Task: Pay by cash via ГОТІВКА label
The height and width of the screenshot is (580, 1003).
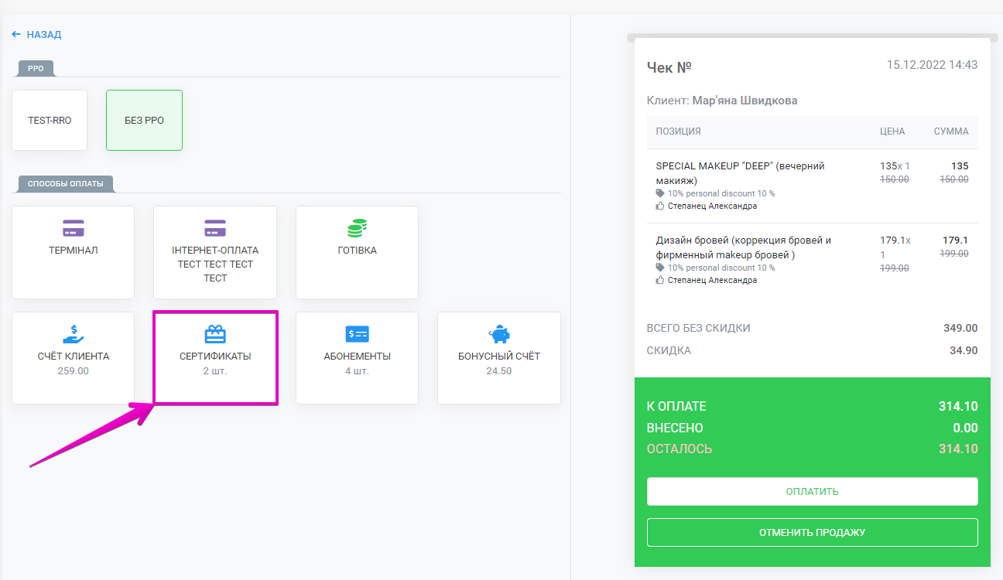Action: 357,251
